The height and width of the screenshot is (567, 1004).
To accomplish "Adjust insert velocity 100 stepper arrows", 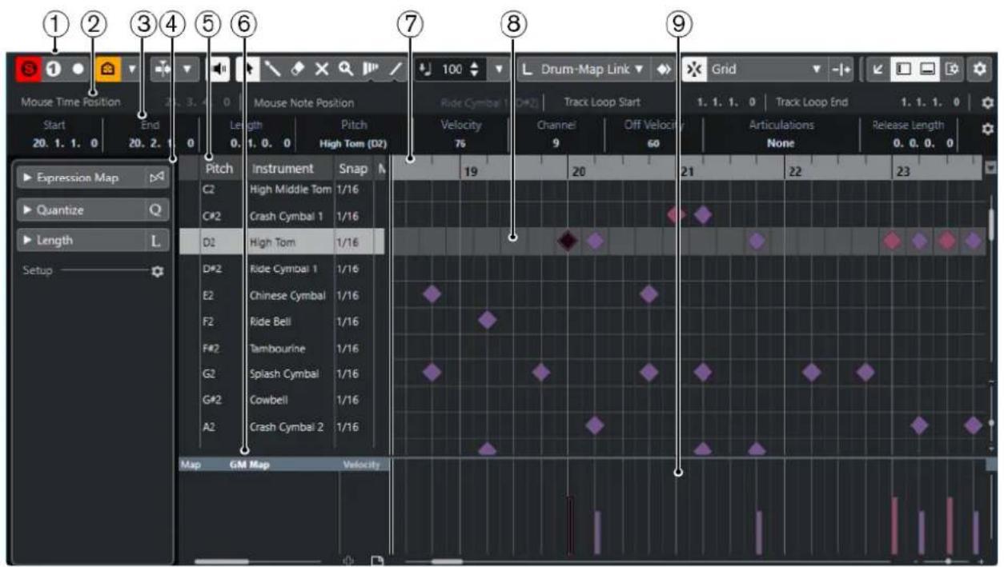I will coord(473,70).
